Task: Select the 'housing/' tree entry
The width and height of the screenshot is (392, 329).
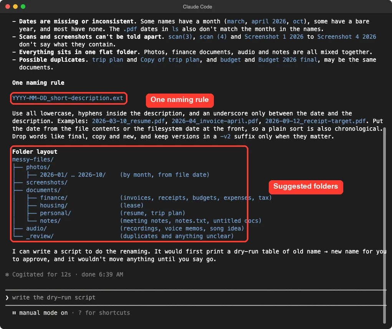Action: 54,206
